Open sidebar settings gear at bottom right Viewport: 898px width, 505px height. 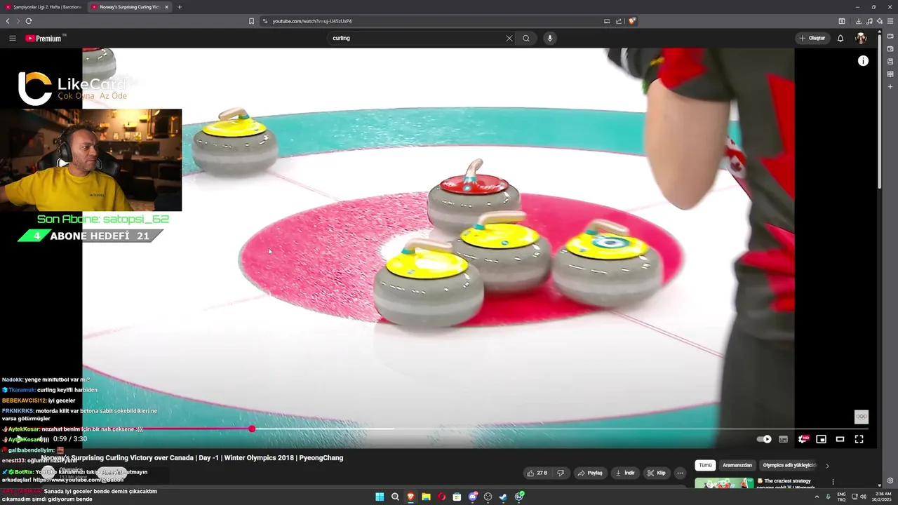tap(890, 480)
